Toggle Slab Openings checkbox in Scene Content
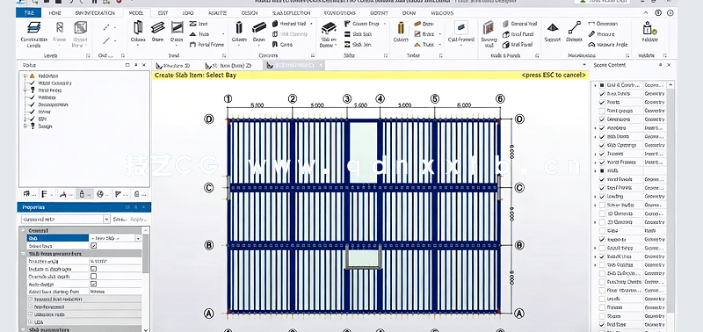This screenshot has width=703, height=332. (602, 145)
